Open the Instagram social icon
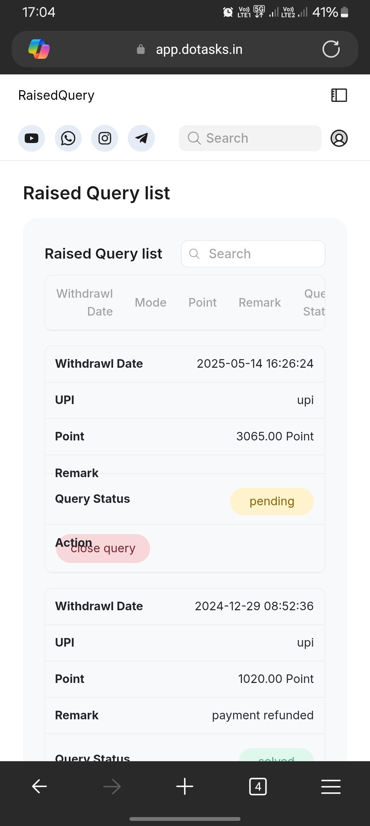The width and height of the screenshot is (370, 826). tap(105, 138)
